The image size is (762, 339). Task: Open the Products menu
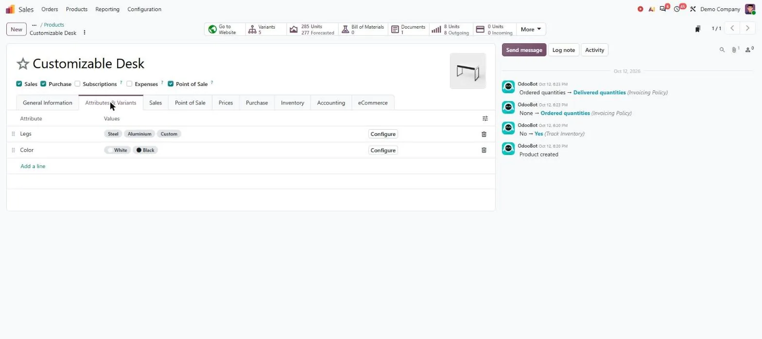(x=77, y=9)
